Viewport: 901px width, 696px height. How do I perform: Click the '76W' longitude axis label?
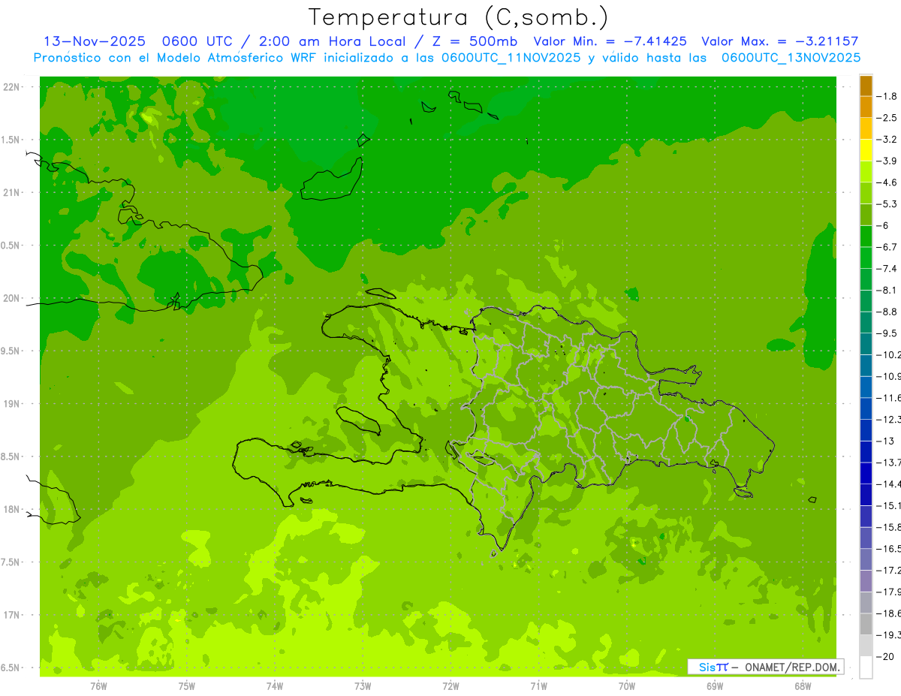click(98, 686)
